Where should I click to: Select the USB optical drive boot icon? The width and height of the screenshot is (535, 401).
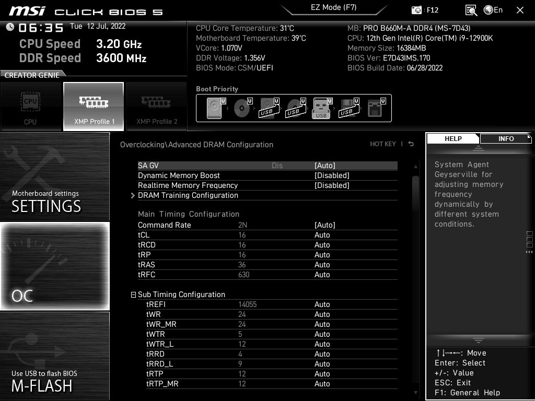tap(296, 108)
